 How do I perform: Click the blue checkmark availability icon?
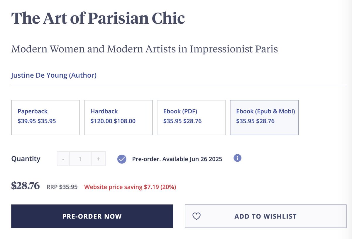(122, 159)
